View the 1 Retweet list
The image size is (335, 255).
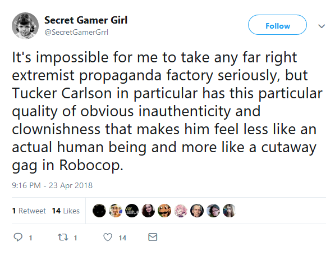click(29, 211)
